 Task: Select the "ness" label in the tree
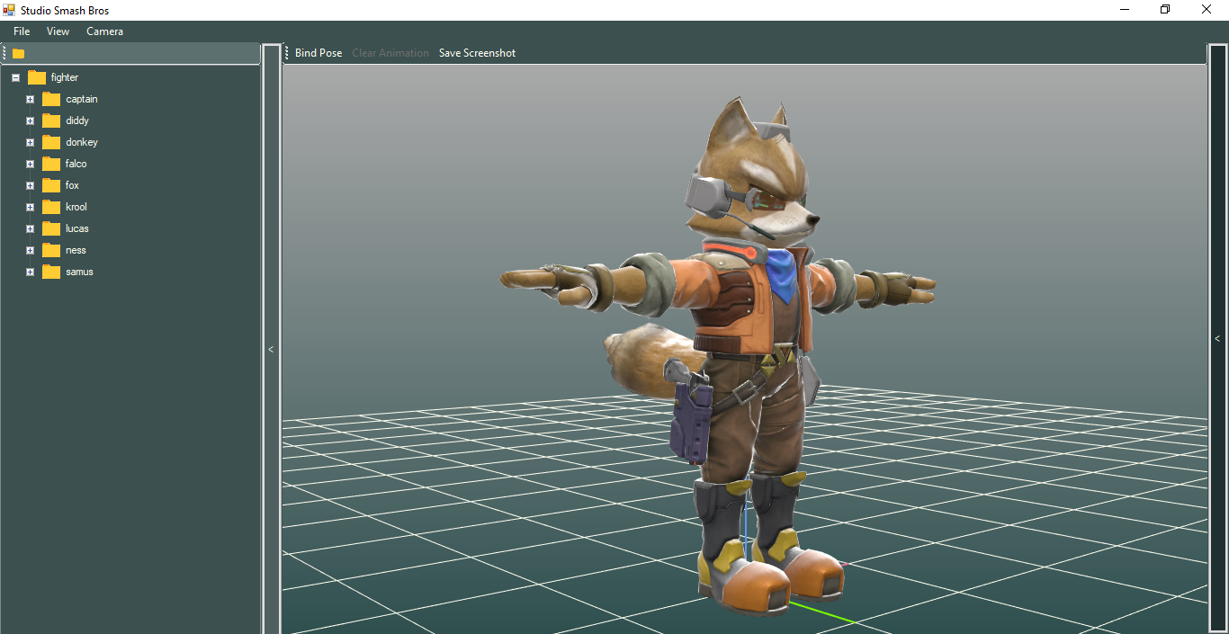(x=76, y=250)
